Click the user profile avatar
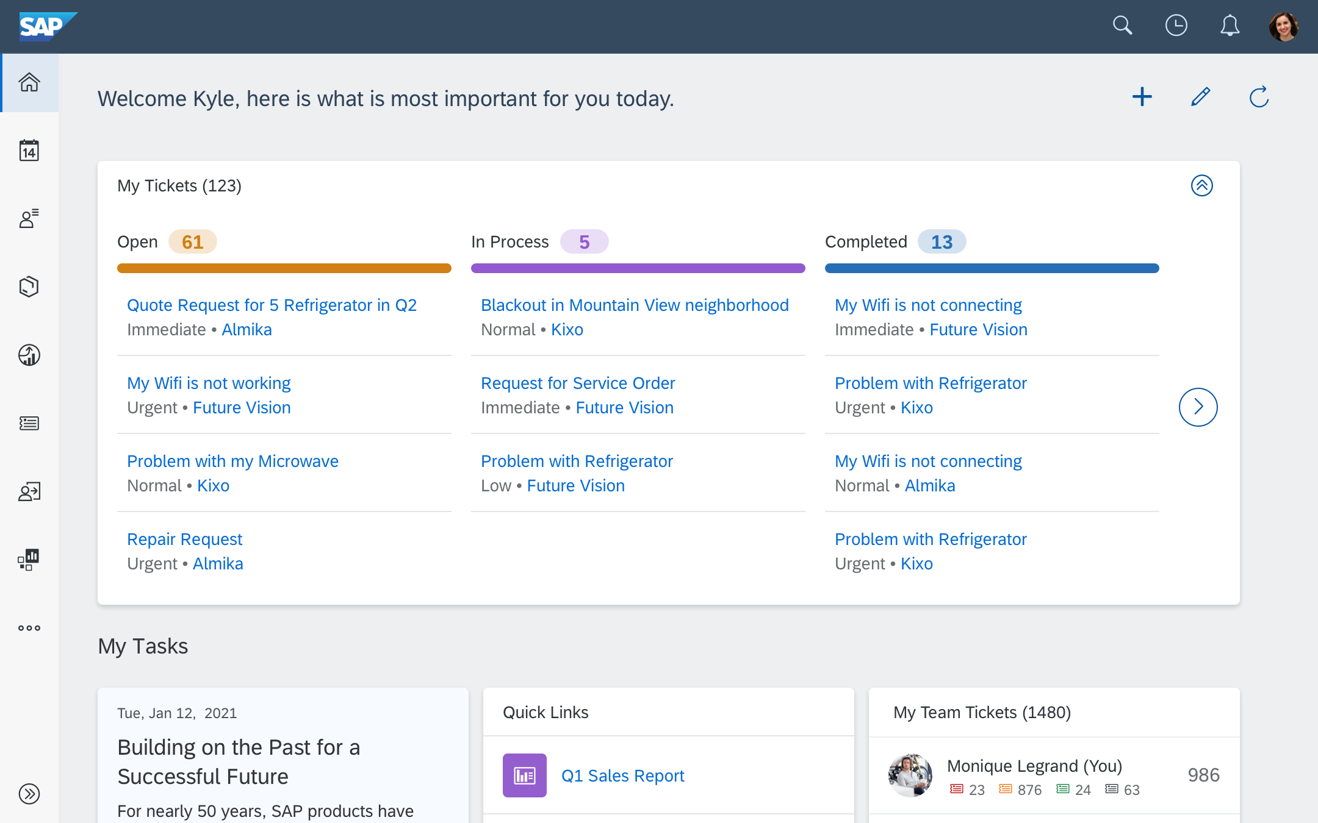The image size is (1318, 823). pos(1283,26)
